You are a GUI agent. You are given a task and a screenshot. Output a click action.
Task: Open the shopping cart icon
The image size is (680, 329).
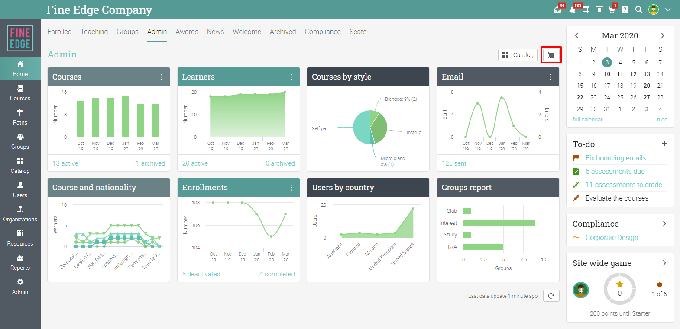pos(612,10)
